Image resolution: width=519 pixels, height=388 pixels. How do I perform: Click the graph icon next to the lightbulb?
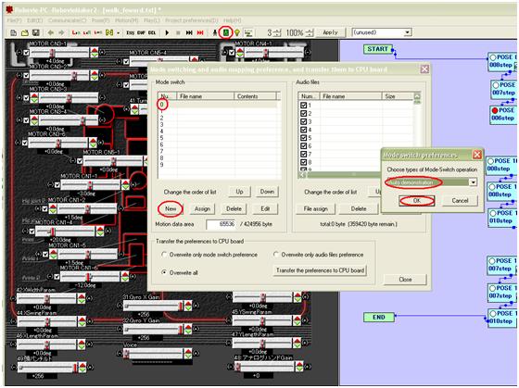(x=248, y=32)
